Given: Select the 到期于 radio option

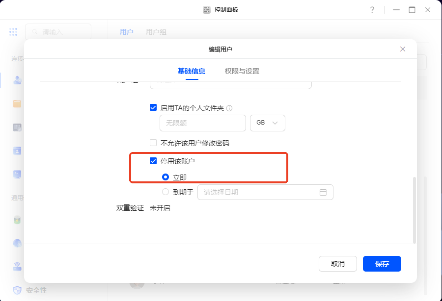Looking at the screenshot, I should click(x=166, y=192).
